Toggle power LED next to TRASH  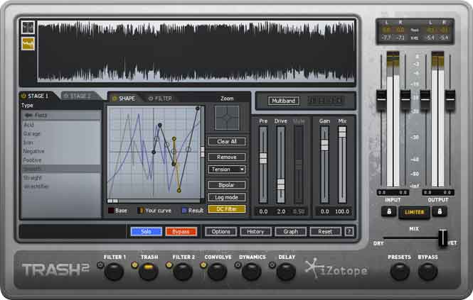[134, 265]
